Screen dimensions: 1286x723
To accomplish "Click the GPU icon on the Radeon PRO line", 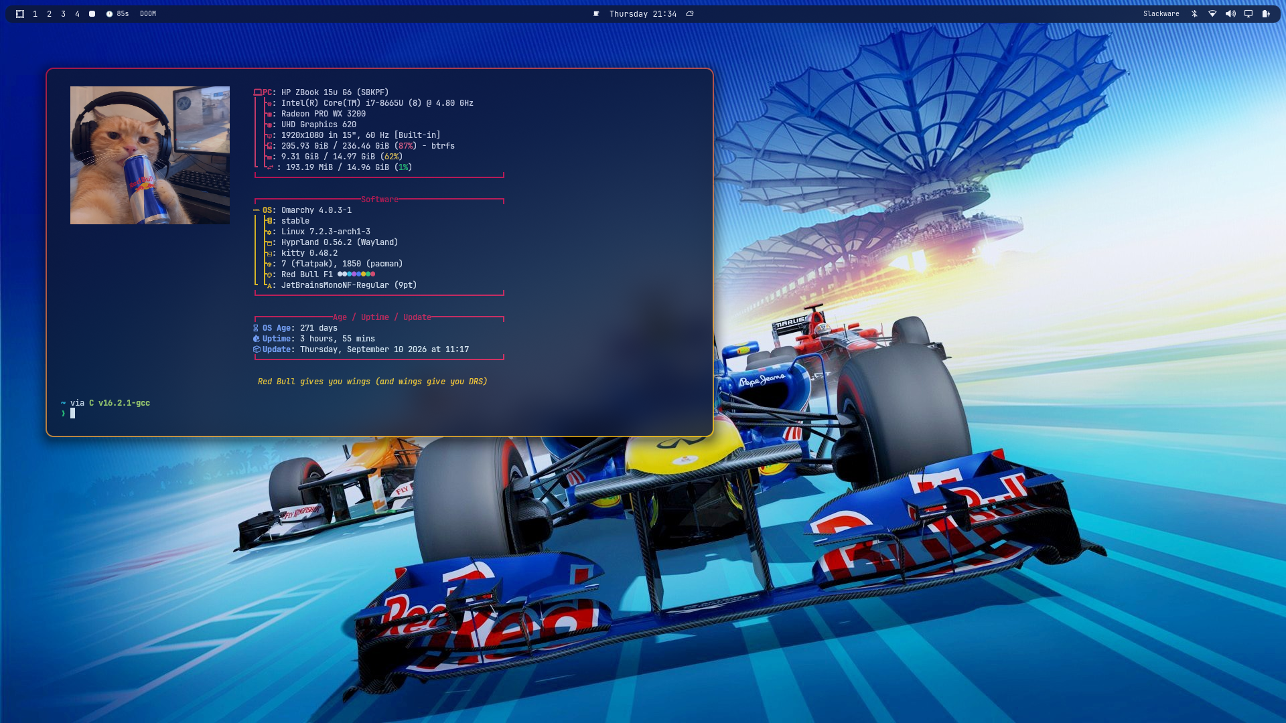I will (269, 114).
